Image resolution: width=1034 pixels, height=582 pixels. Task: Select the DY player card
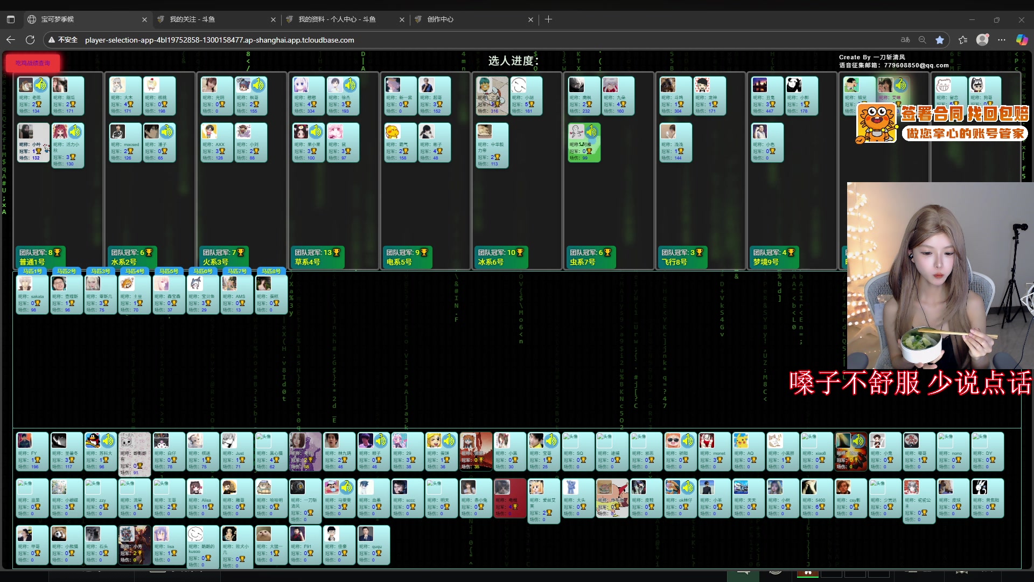pos(987,451)
